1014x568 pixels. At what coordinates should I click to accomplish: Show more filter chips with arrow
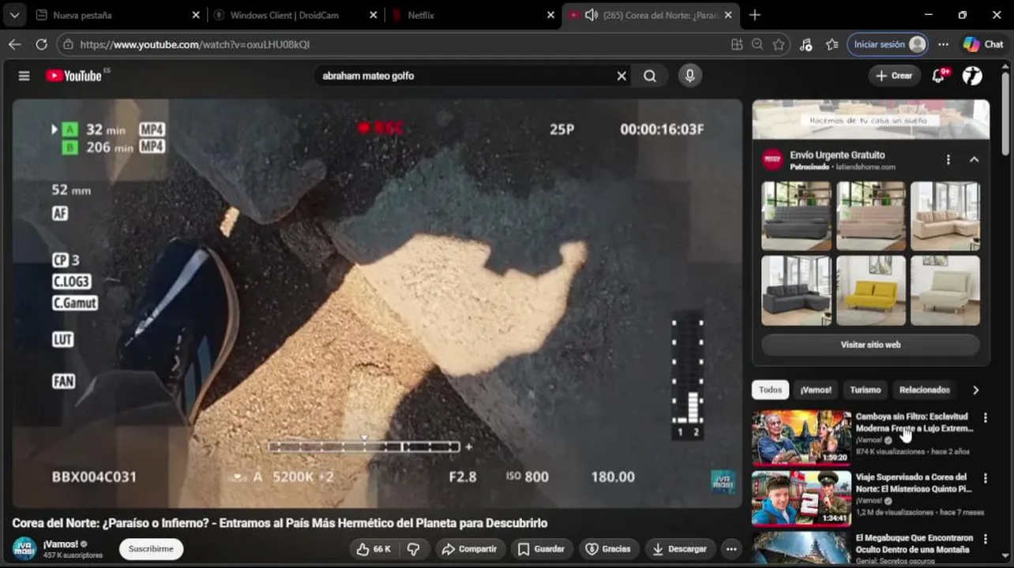976,390
